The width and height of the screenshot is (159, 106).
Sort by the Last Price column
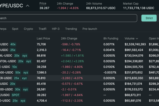click(43, 39)
